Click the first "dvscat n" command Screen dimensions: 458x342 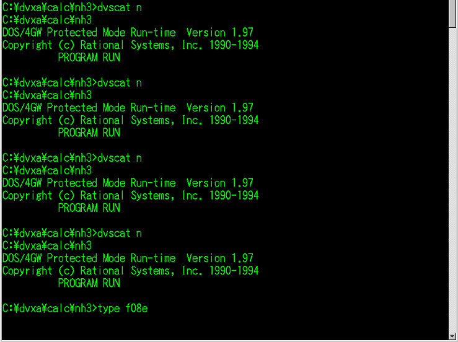click(120, 7)
